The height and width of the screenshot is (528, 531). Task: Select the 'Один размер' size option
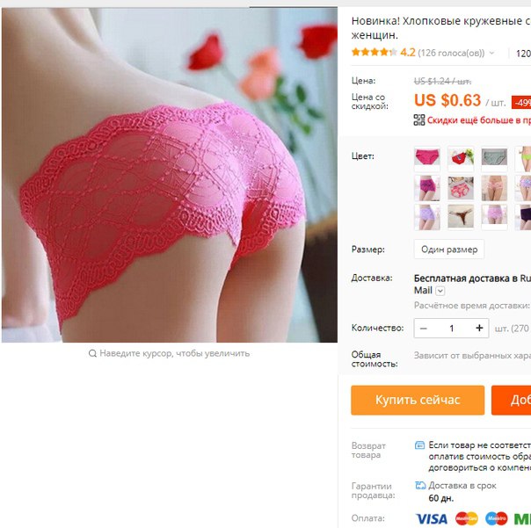(x=449, y=250)
